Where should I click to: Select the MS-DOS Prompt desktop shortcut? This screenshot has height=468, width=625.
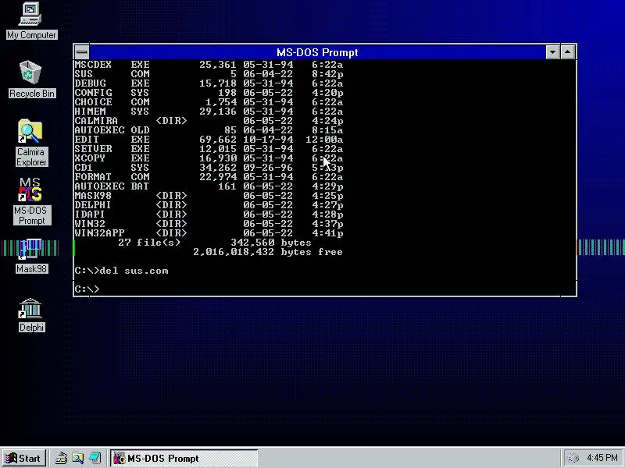pyautogui.click(x=31, y=201)
